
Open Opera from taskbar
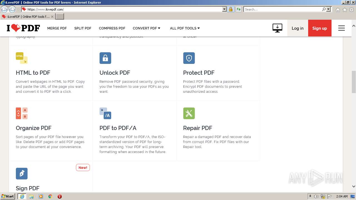coord(60,196)
